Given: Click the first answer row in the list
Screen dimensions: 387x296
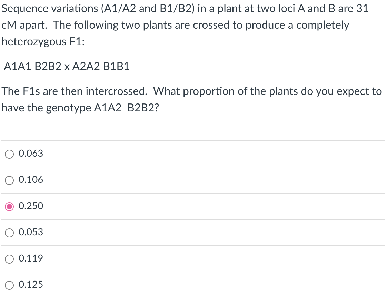Looking at the screenshot, I should (x=138, y=154).
